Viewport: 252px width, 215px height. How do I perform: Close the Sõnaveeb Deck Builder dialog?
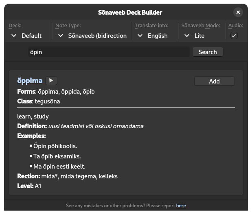[x=238, y=12]
